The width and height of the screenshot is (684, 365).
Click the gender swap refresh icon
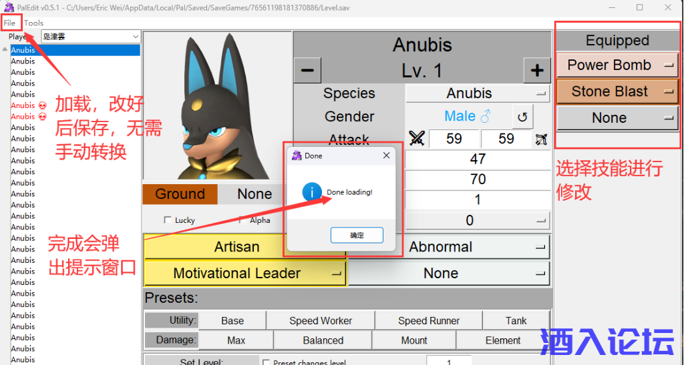[522, 117]
